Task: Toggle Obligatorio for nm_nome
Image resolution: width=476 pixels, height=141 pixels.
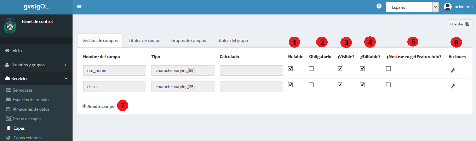Action: (311, 69)
